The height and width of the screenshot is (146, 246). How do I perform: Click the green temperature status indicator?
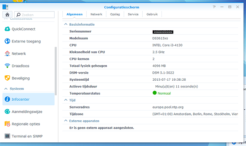[154, 93]
